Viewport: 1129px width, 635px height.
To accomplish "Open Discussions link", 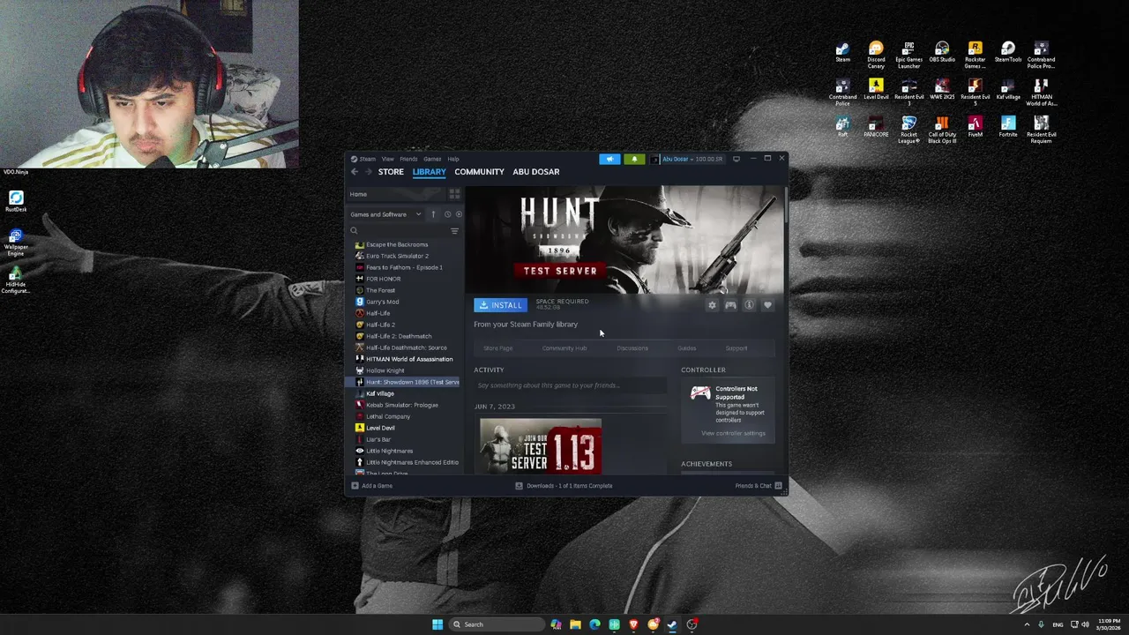I will pos(632,348).
